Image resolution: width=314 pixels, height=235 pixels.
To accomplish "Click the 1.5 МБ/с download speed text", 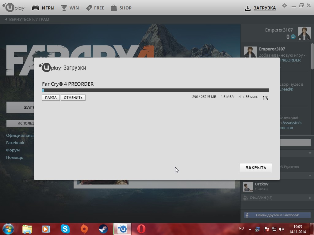I will (228, 97).
